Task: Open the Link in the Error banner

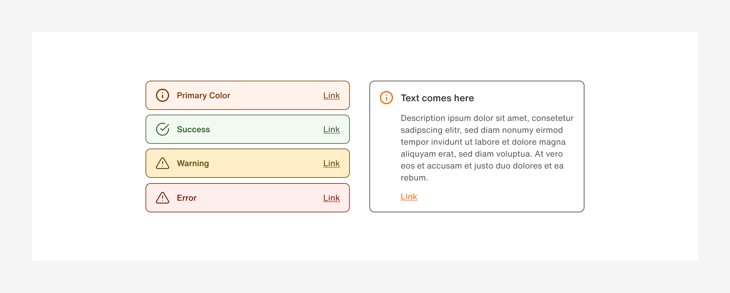Action: pyautogui.click(x=331, y=198)
